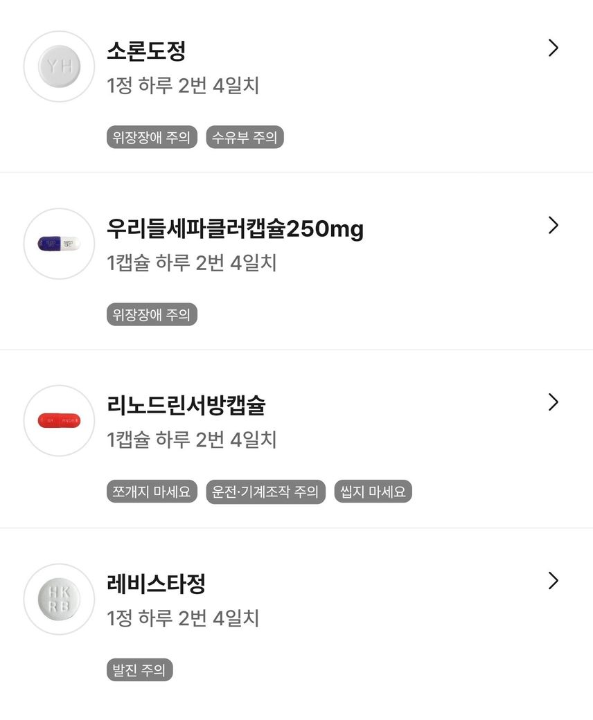Tap the white YH pill image for 소론도정
Screen dimensions: 593x720
pyautogui.click(x=59, y=66)
